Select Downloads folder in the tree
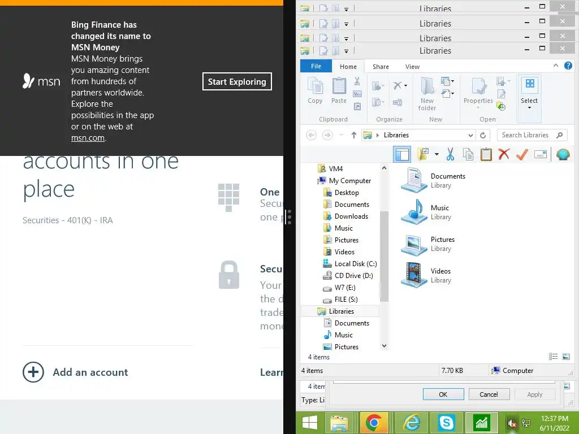 tap(345, 216)
